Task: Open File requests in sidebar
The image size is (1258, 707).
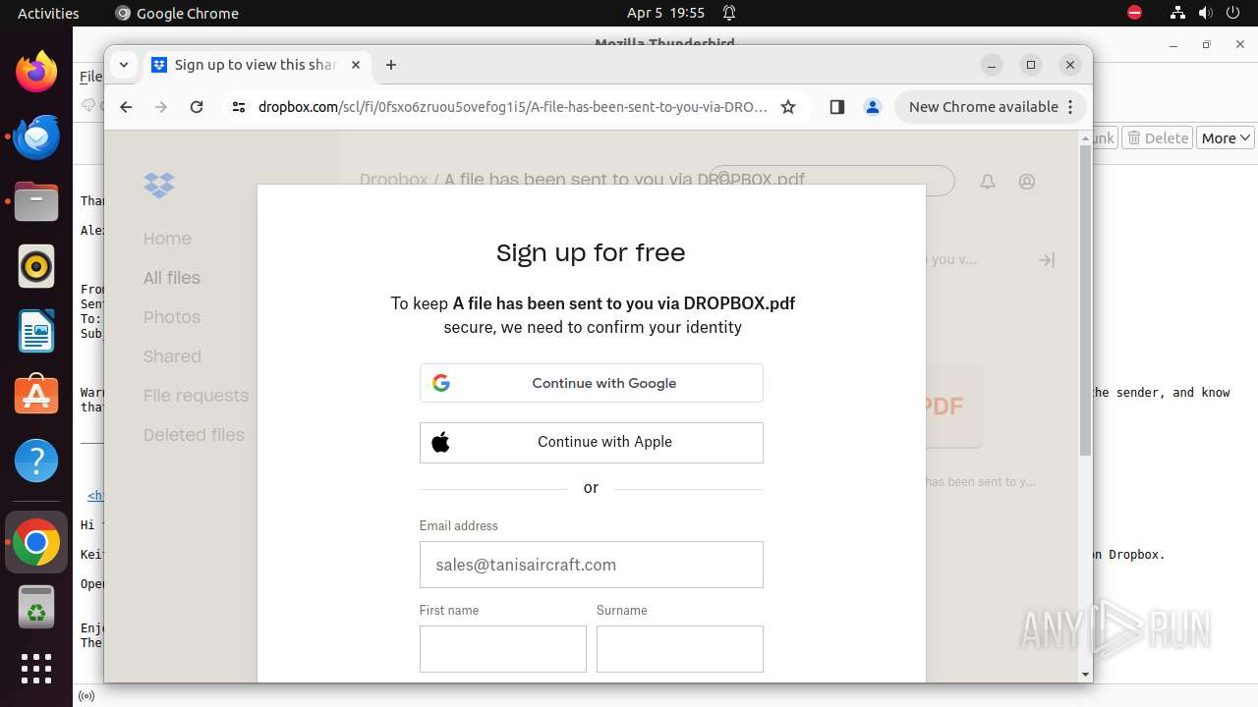Action: (196, 396)
